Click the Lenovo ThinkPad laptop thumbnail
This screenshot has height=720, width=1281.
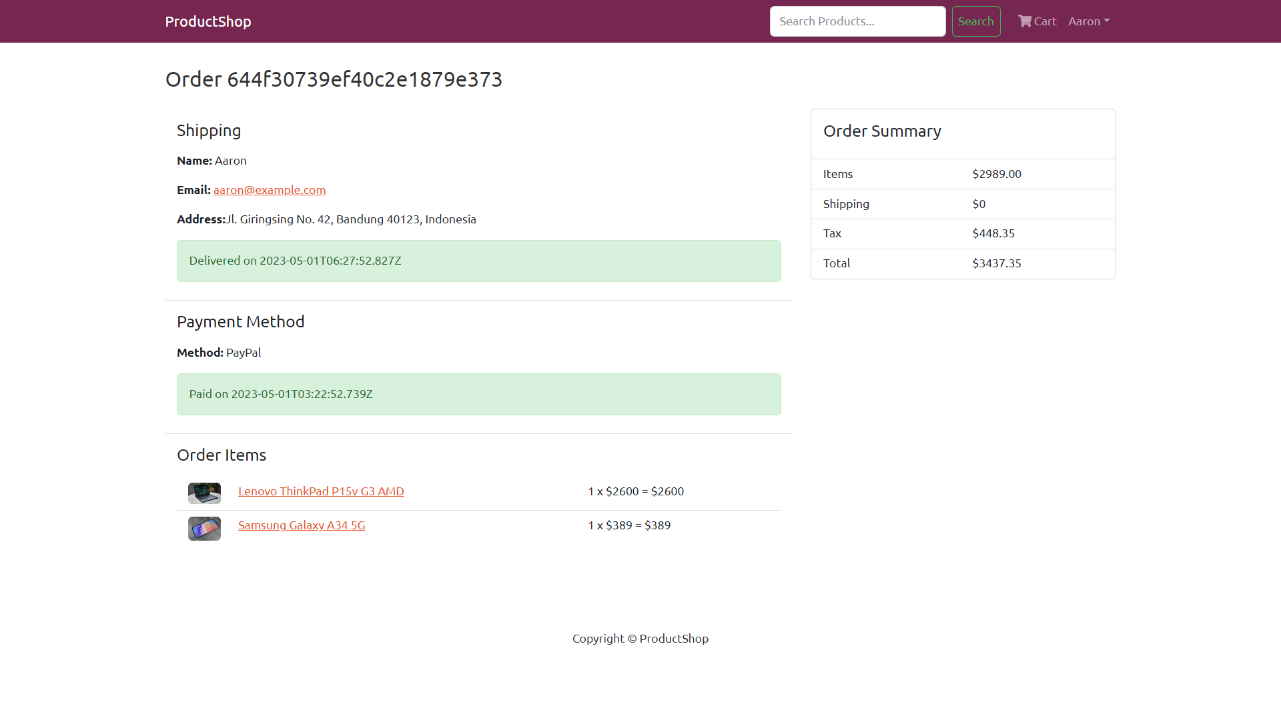[x=204, y=493]
